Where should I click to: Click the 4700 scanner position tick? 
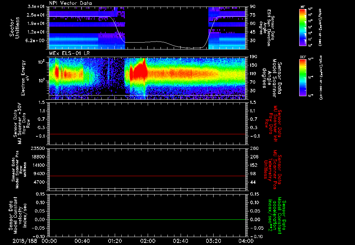pyautogui.click(x=39, y=182)
